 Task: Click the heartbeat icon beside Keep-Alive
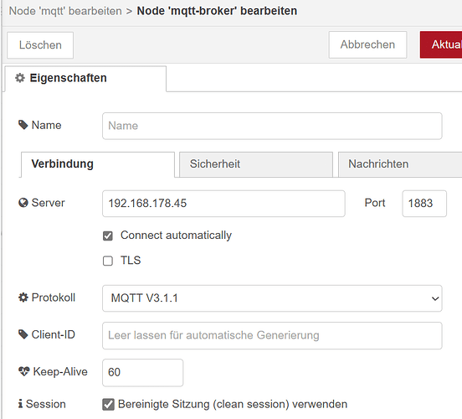point(24,371)
